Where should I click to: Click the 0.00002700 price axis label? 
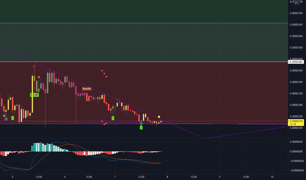click(296, 13)
